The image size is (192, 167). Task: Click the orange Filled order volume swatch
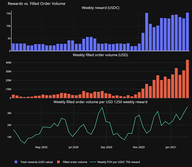click(x=58, y=162)
